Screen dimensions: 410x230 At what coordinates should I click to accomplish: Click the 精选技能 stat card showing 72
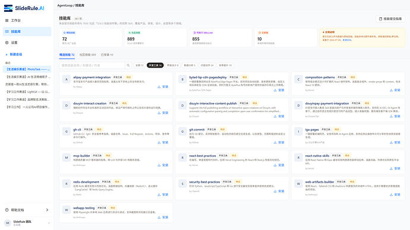point(90,38)
